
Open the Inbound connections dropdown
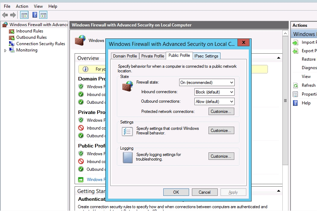coord(215,92)
